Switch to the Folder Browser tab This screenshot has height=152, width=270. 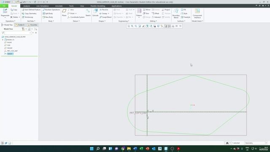point(20,25)
